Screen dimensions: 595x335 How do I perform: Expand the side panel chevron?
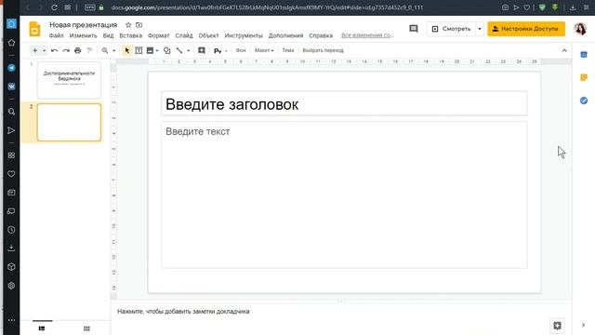(583, 325)
